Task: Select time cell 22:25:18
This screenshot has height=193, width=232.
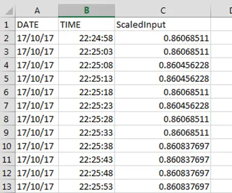Action: [x=87, y=92]
